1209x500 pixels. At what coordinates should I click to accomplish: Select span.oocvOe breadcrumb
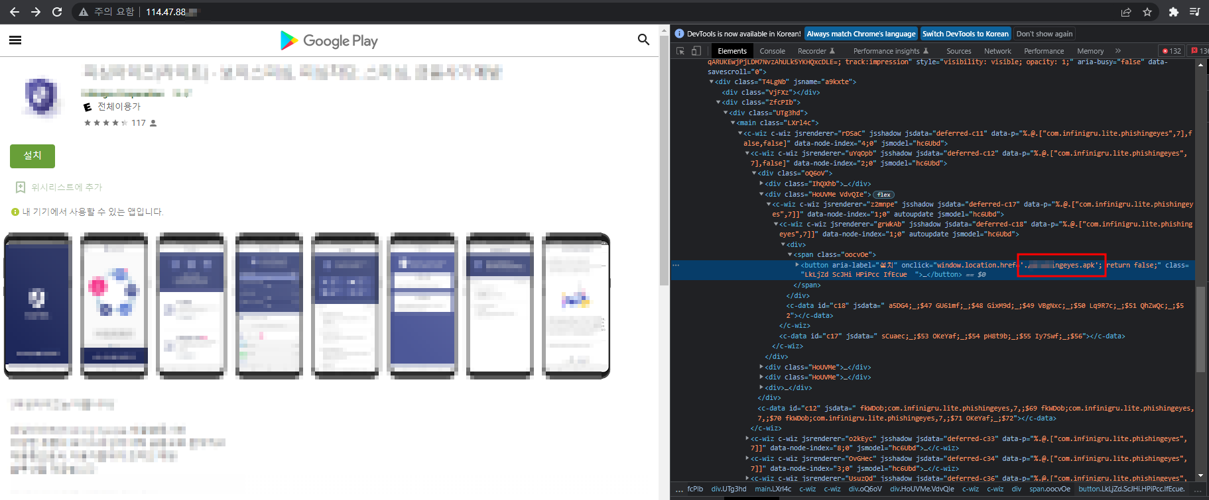coord(1049,489)
